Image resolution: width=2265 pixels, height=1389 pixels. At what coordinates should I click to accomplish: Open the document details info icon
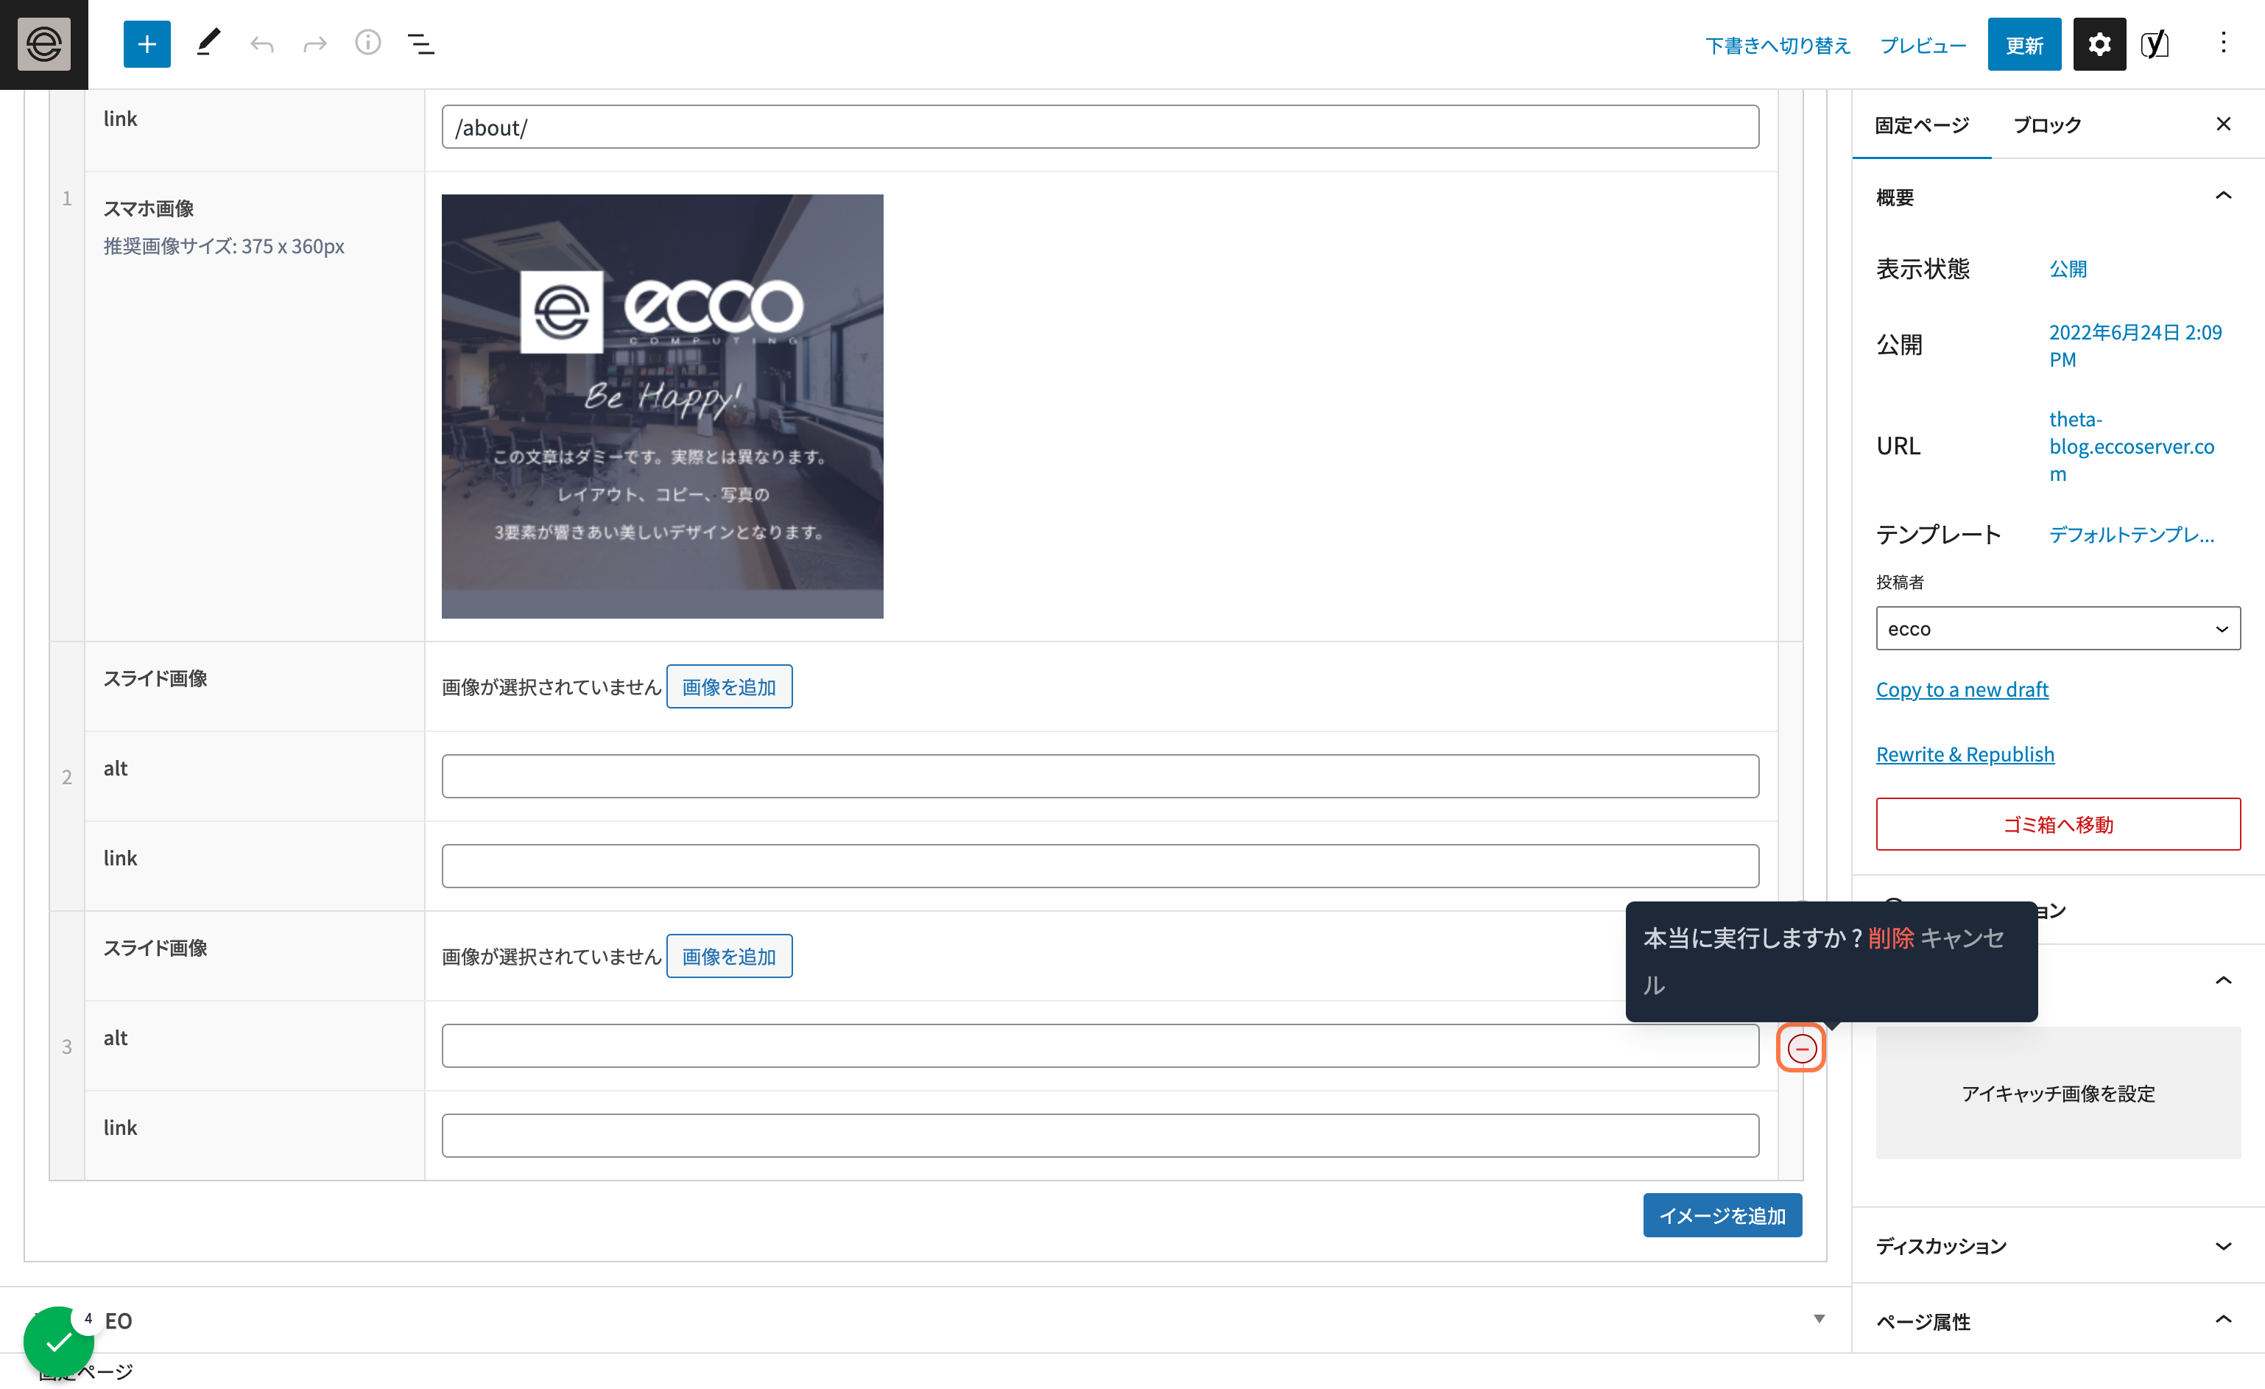[367, 43]
